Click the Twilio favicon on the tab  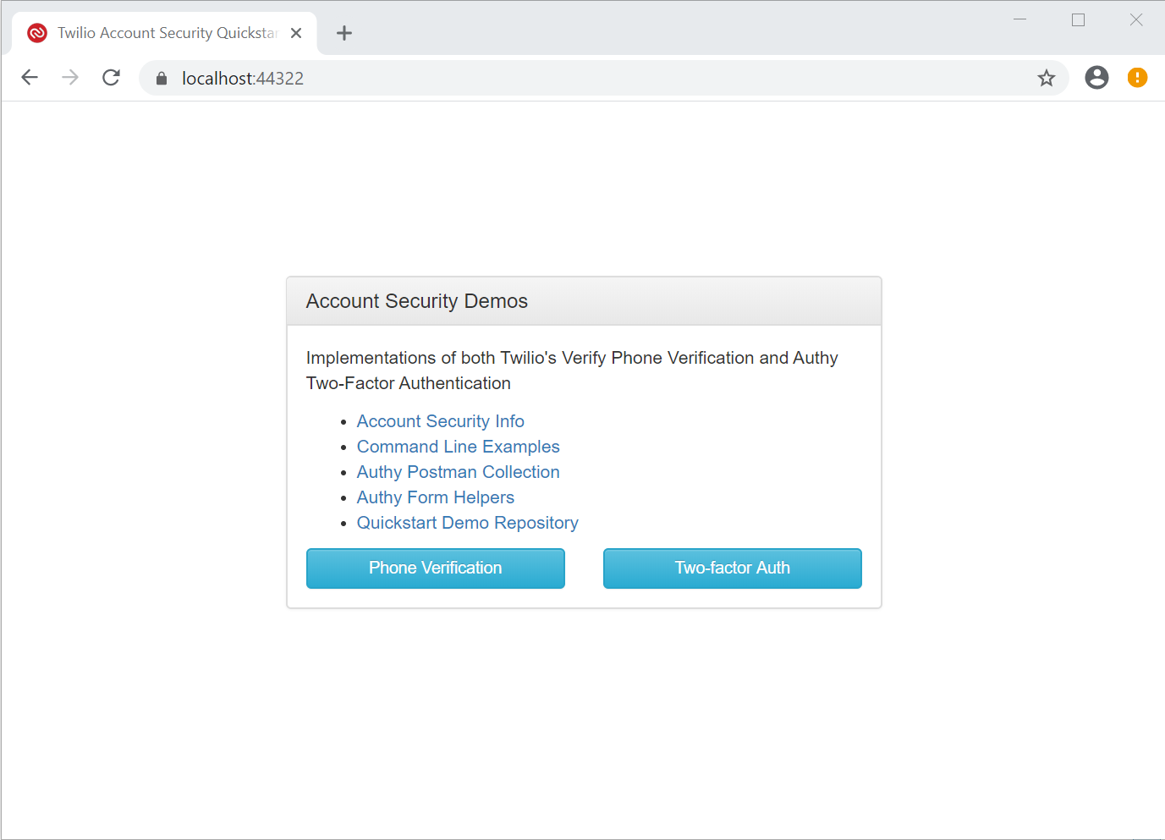37,33
